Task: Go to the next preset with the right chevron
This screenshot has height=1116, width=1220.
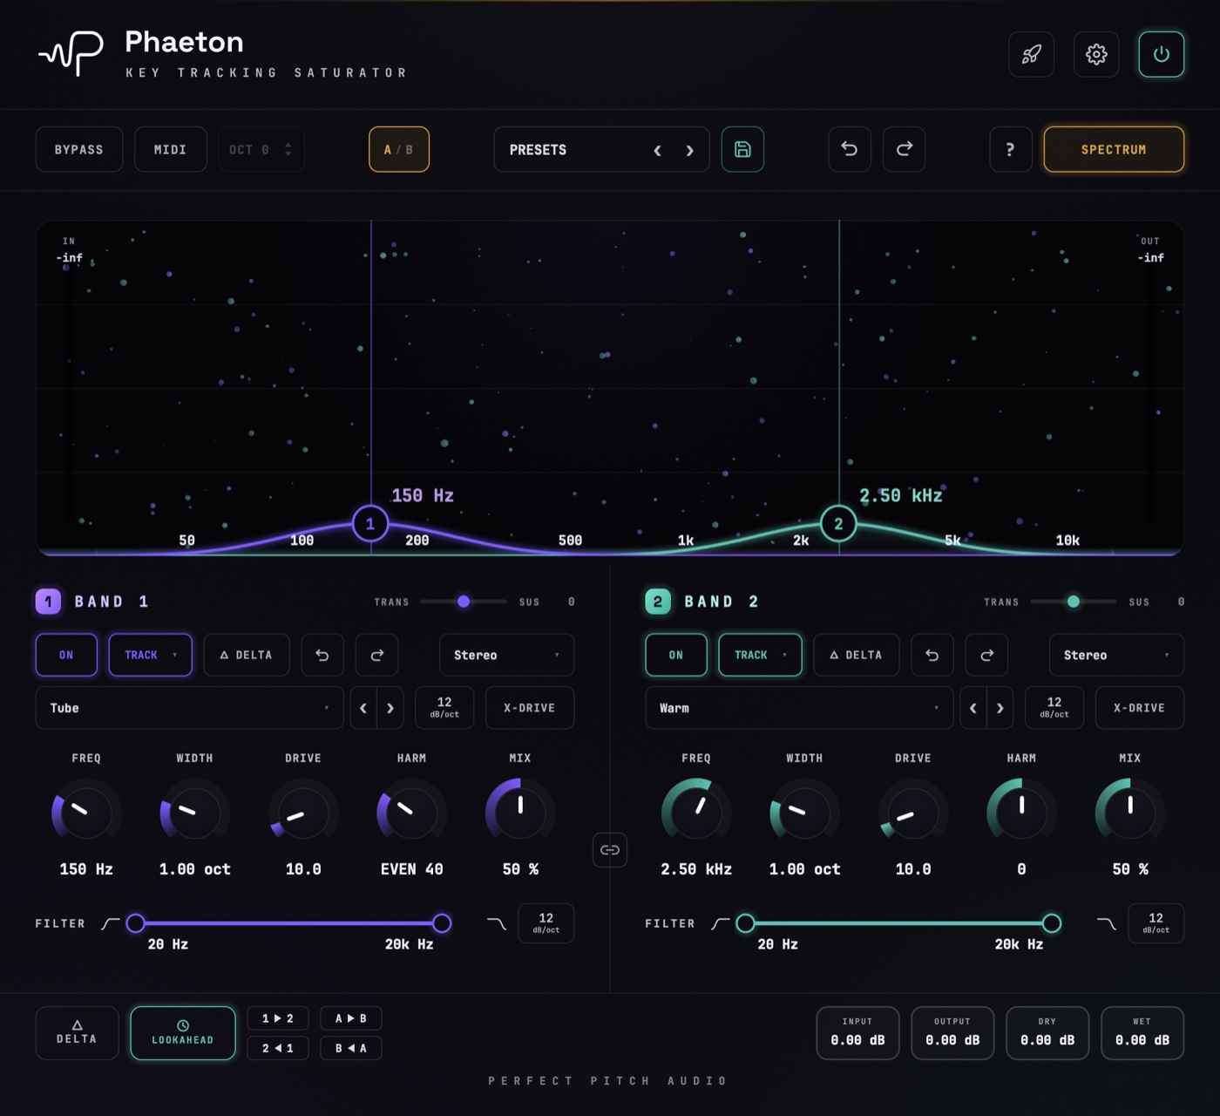Action: tap(690, 150)
